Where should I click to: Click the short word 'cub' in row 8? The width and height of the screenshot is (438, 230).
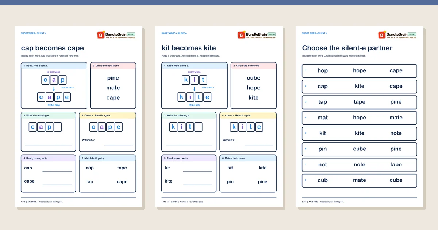click(323, 180)
